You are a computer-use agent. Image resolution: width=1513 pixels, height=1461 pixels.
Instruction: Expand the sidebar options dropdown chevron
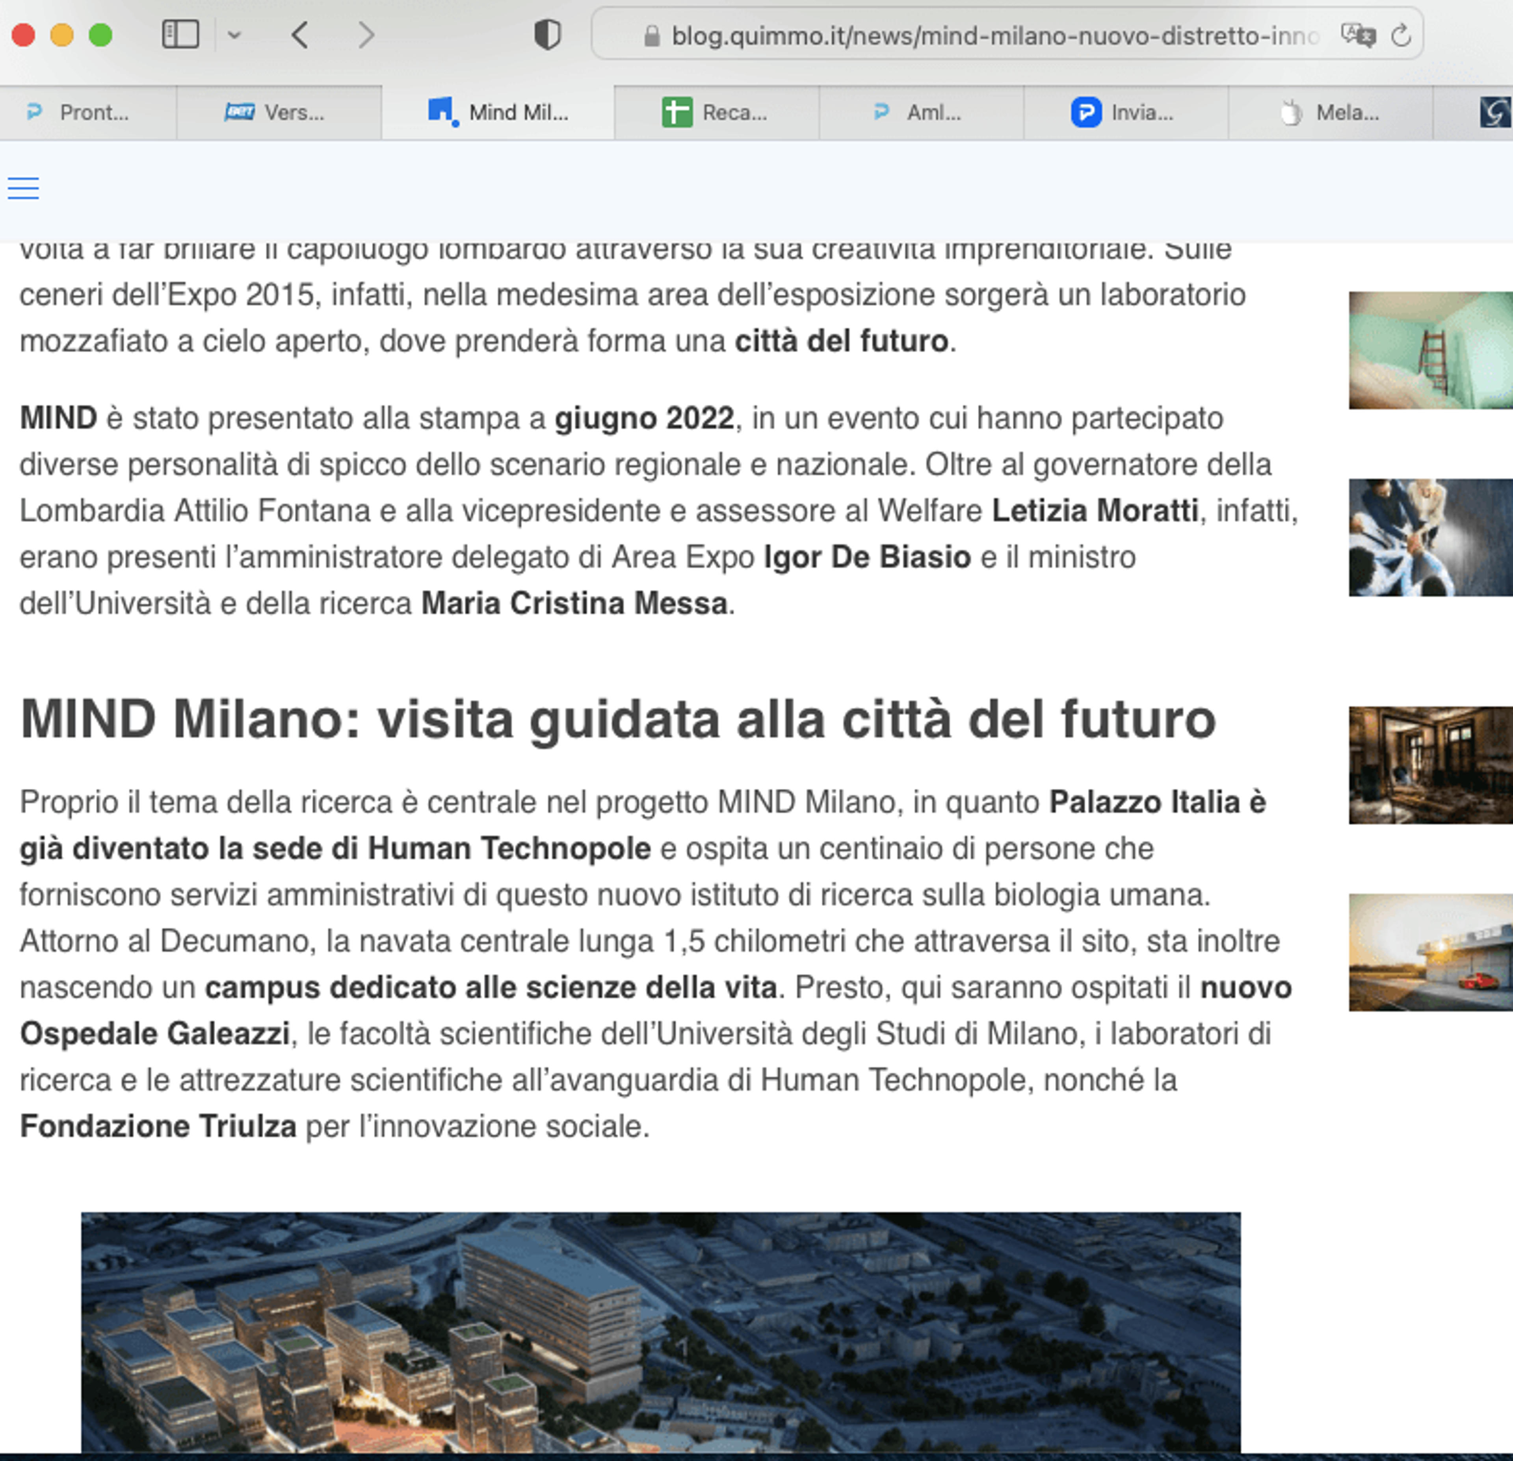point(235,35)
